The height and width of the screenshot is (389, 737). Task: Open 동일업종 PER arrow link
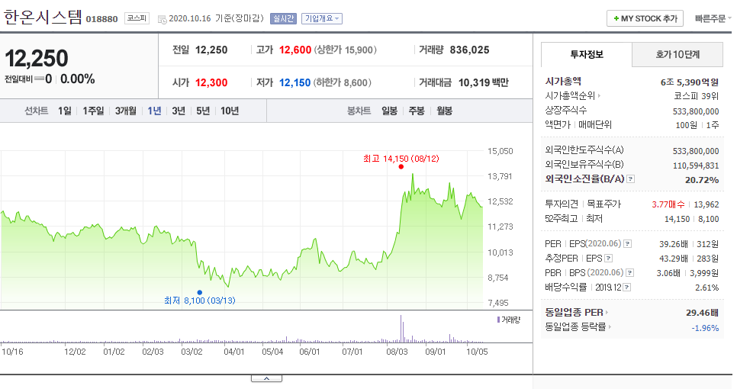pos(607,313)
